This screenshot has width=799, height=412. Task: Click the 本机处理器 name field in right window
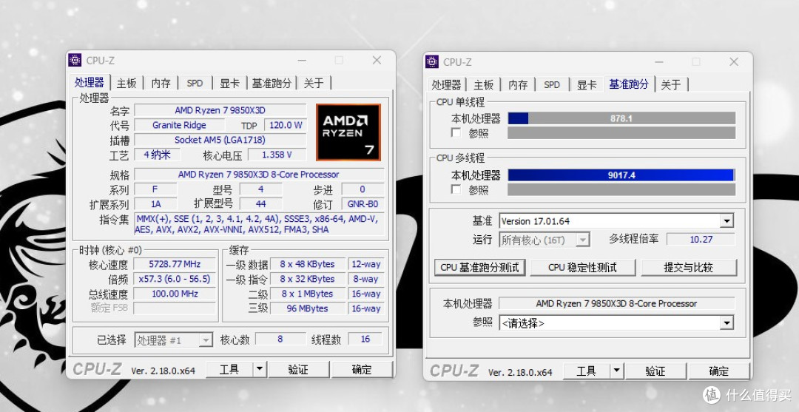pyautogui.click(x=616, y=303)
